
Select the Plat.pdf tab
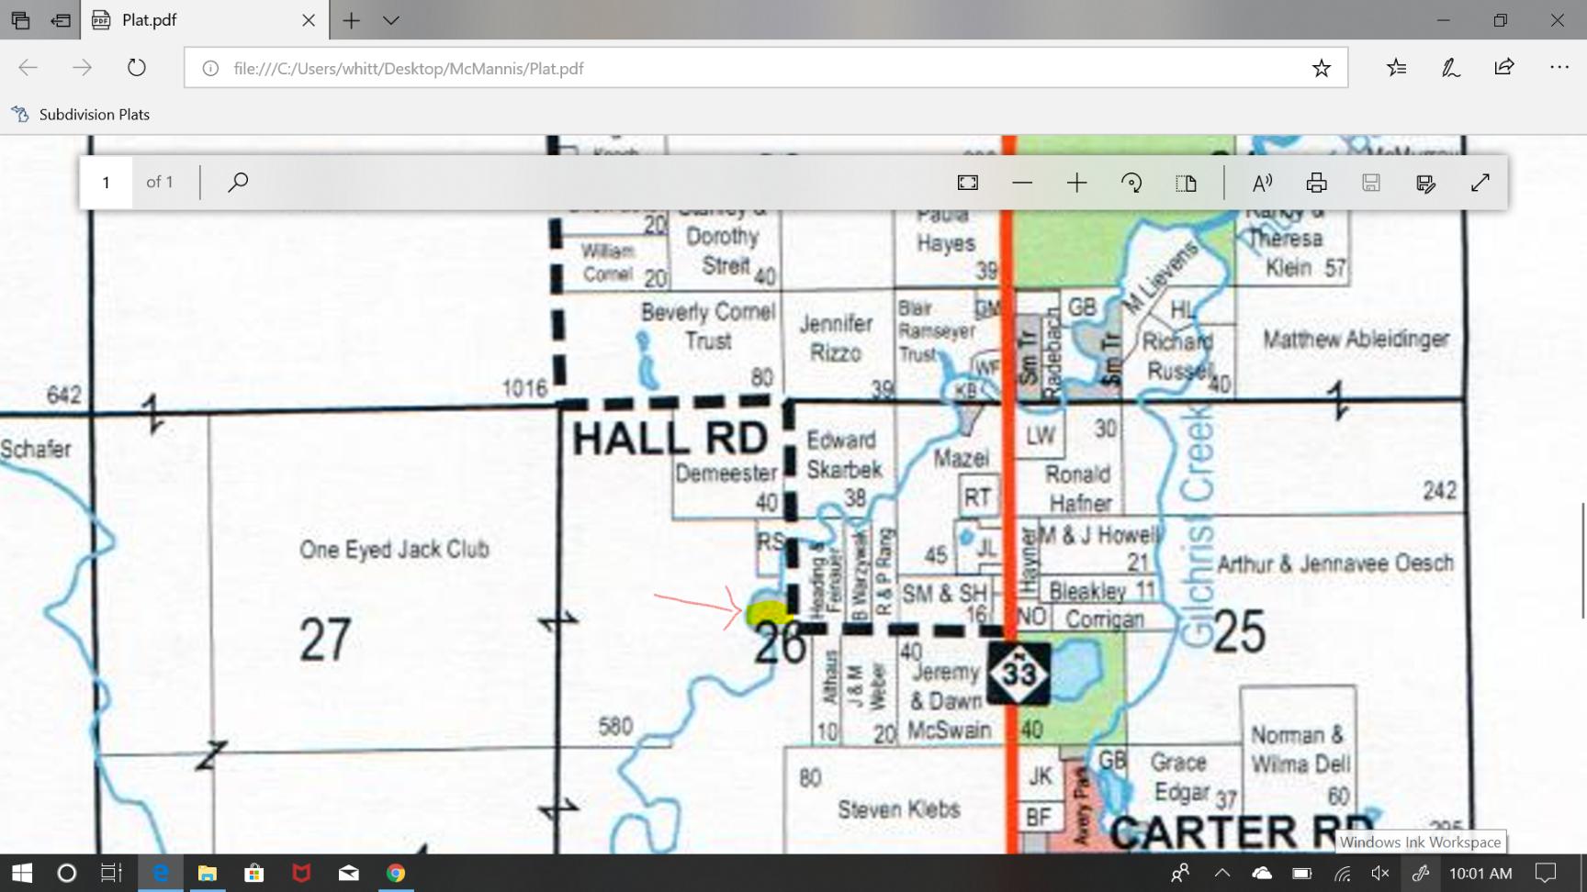pos(204,19)
